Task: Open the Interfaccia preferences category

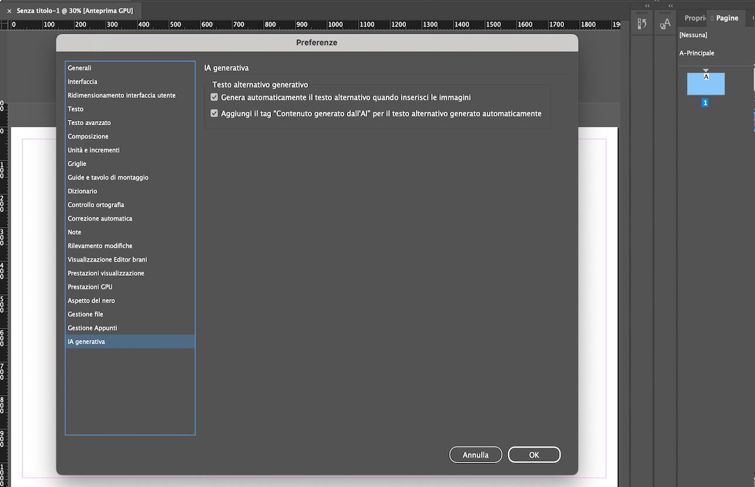Action: coord(130,82)
